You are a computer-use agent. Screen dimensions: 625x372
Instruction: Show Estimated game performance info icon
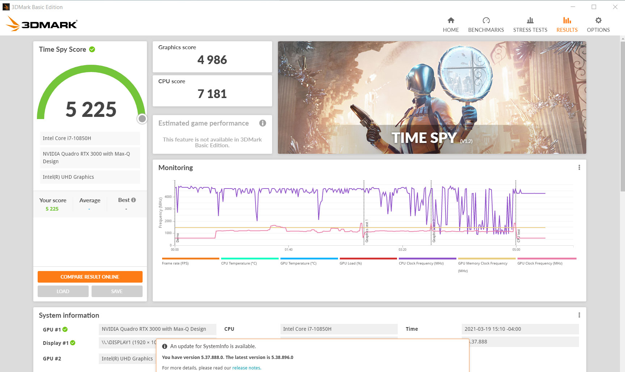tap(263, 123)
